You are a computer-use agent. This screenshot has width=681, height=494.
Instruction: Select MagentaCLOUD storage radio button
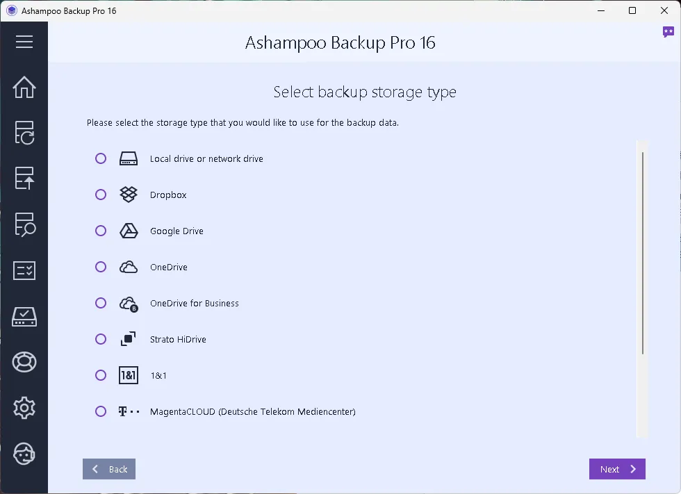coord(101,411)
